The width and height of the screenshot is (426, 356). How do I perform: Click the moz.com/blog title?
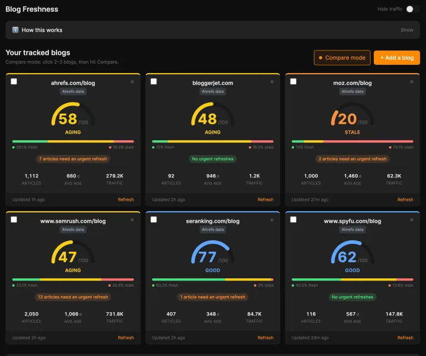pos(352,83)
